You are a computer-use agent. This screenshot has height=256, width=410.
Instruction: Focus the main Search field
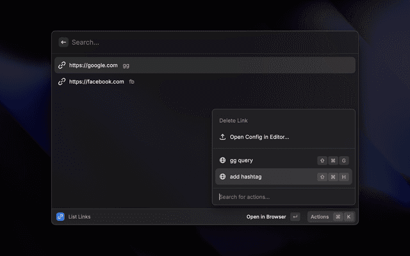pos(205,42)
